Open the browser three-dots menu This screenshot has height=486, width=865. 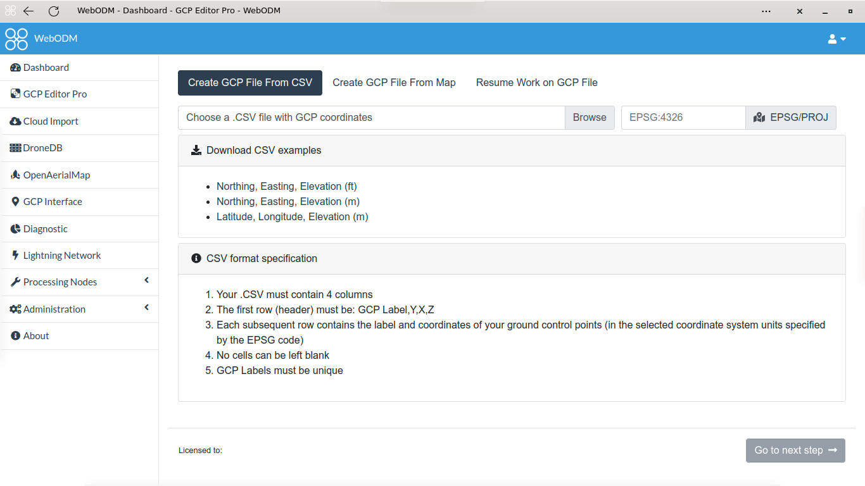pos(766,11)
